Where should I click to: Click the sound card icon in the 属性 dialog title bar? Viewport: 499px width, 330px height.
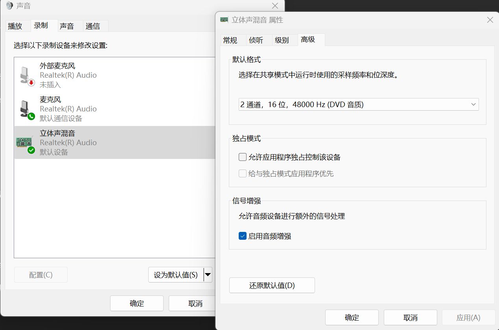(224, 19)
